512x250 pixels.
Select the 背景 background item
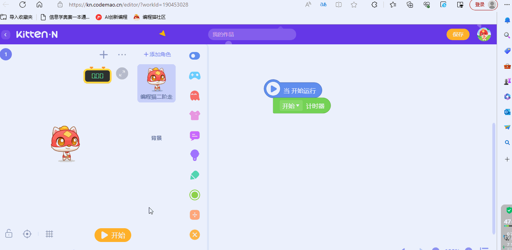157,138
